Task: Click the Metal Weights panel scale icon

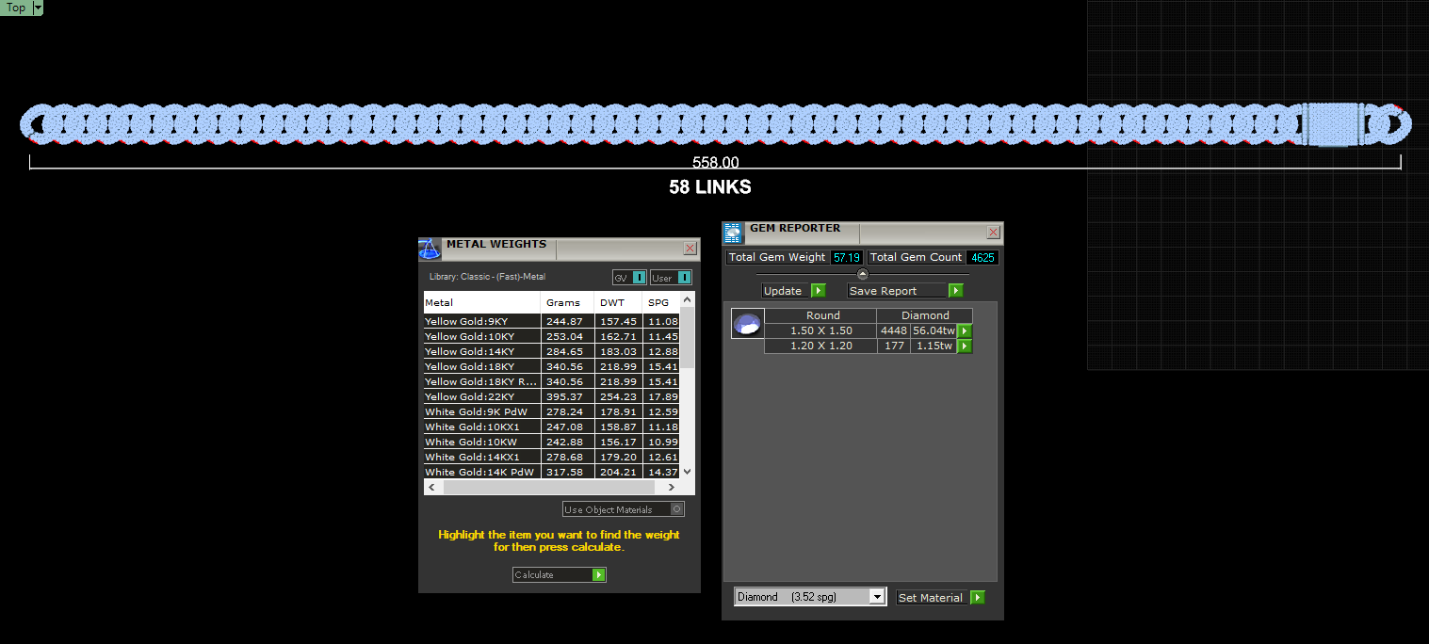Action: click(x=429, y=250)
